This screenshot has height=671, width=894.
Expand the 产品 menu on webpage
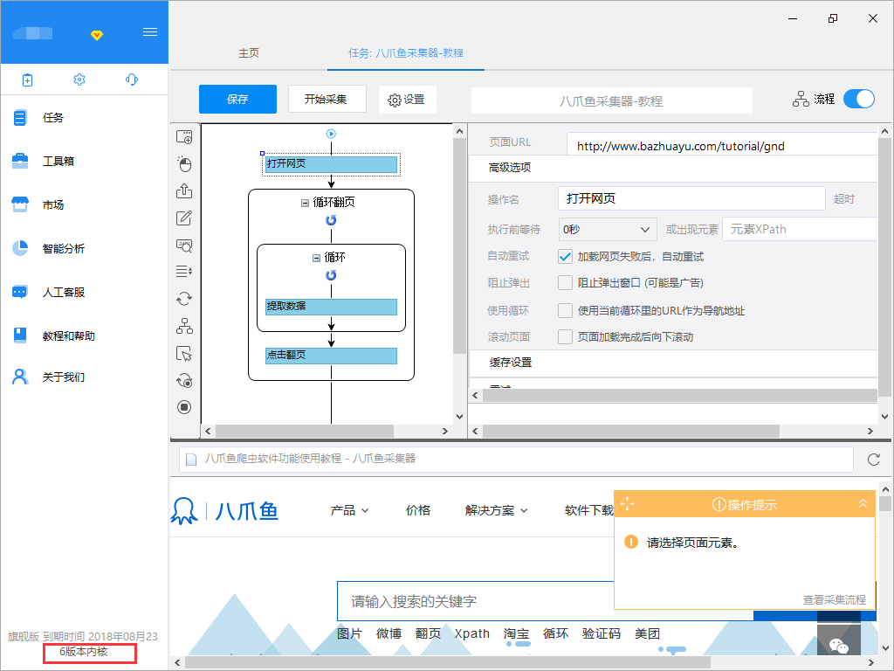click(x=349, y=510)
